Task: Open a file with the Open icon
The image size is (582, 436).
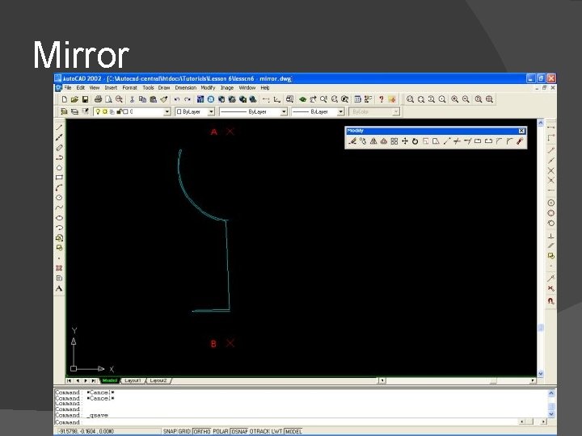Action: 74,99
